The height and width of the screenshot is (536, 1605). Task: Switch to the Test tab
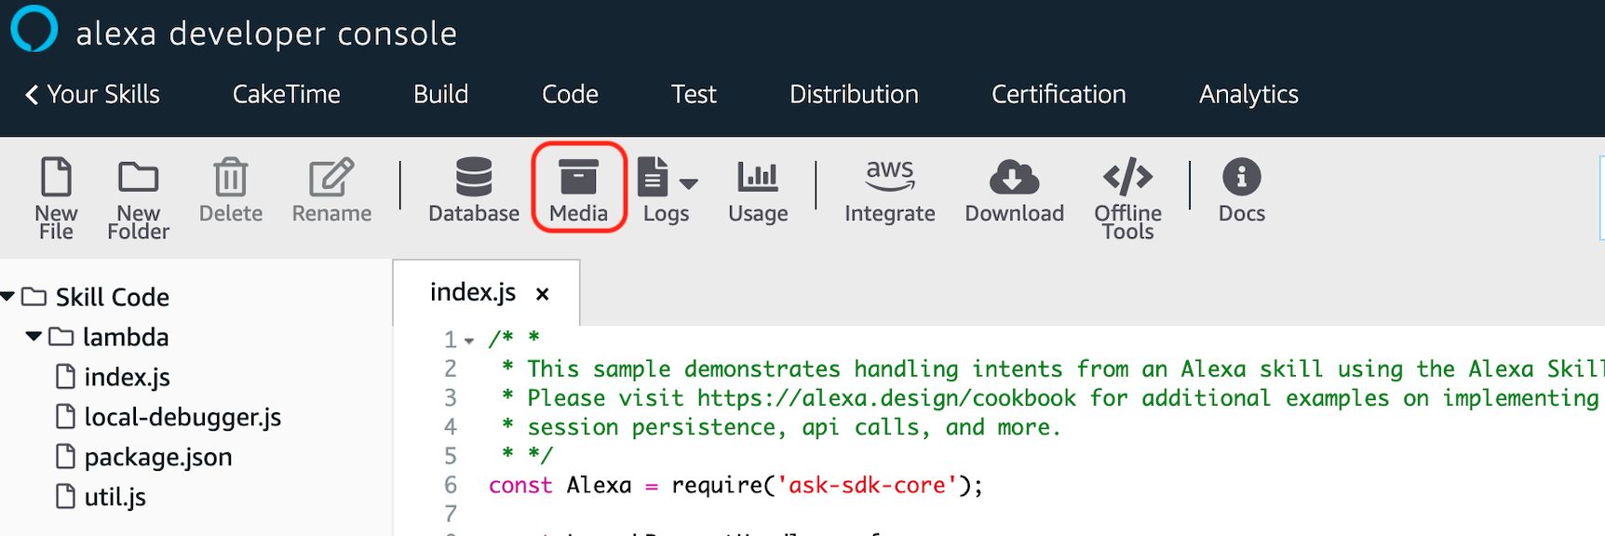pyautogui.click(x=694, y=94)
